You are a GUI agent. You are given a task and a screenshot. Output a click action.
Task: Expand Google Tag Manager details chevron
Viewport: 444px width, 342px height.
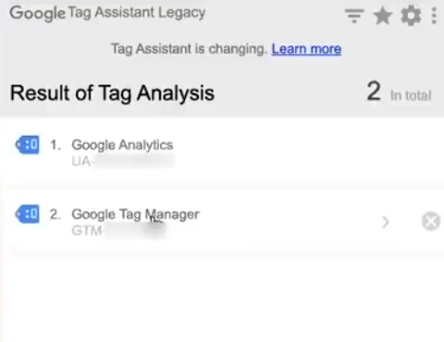pos(386,222)
